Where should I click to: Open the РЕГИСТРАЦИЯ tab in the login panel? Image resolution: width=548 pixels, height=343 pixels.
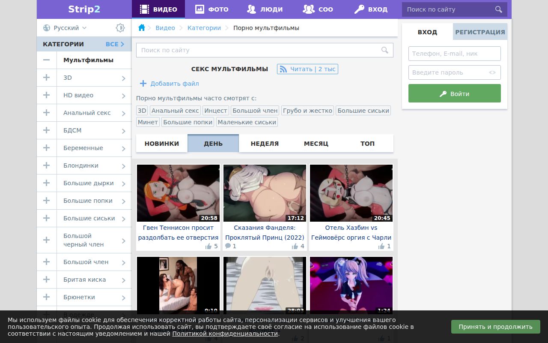pos(480,32)
